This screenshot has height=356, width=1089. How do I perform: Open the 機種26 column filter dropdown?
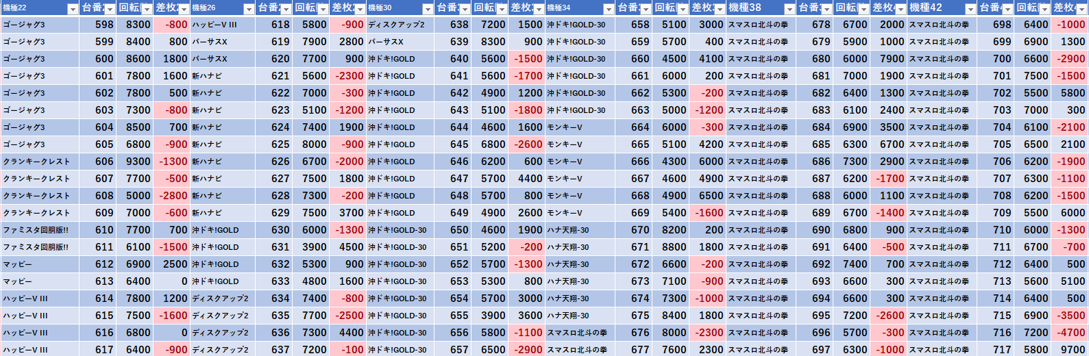pyautogui.click(x=249, y=9)
